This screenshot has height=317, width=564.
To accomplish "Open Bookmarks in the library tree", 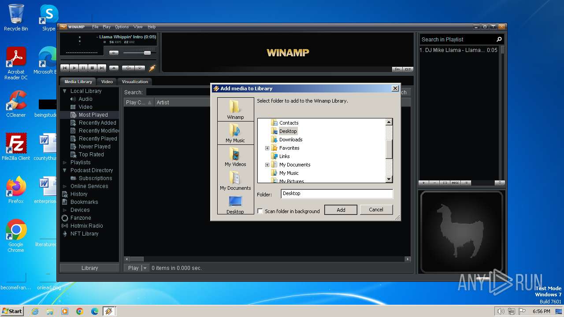I will pos(84,202).
